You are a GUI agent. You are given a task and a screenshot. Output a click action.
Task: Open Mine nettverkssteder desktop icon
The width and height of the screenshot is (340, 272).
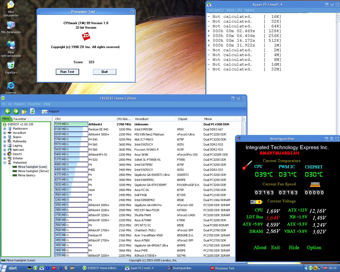pyautogui.click(x=11, y=49)
